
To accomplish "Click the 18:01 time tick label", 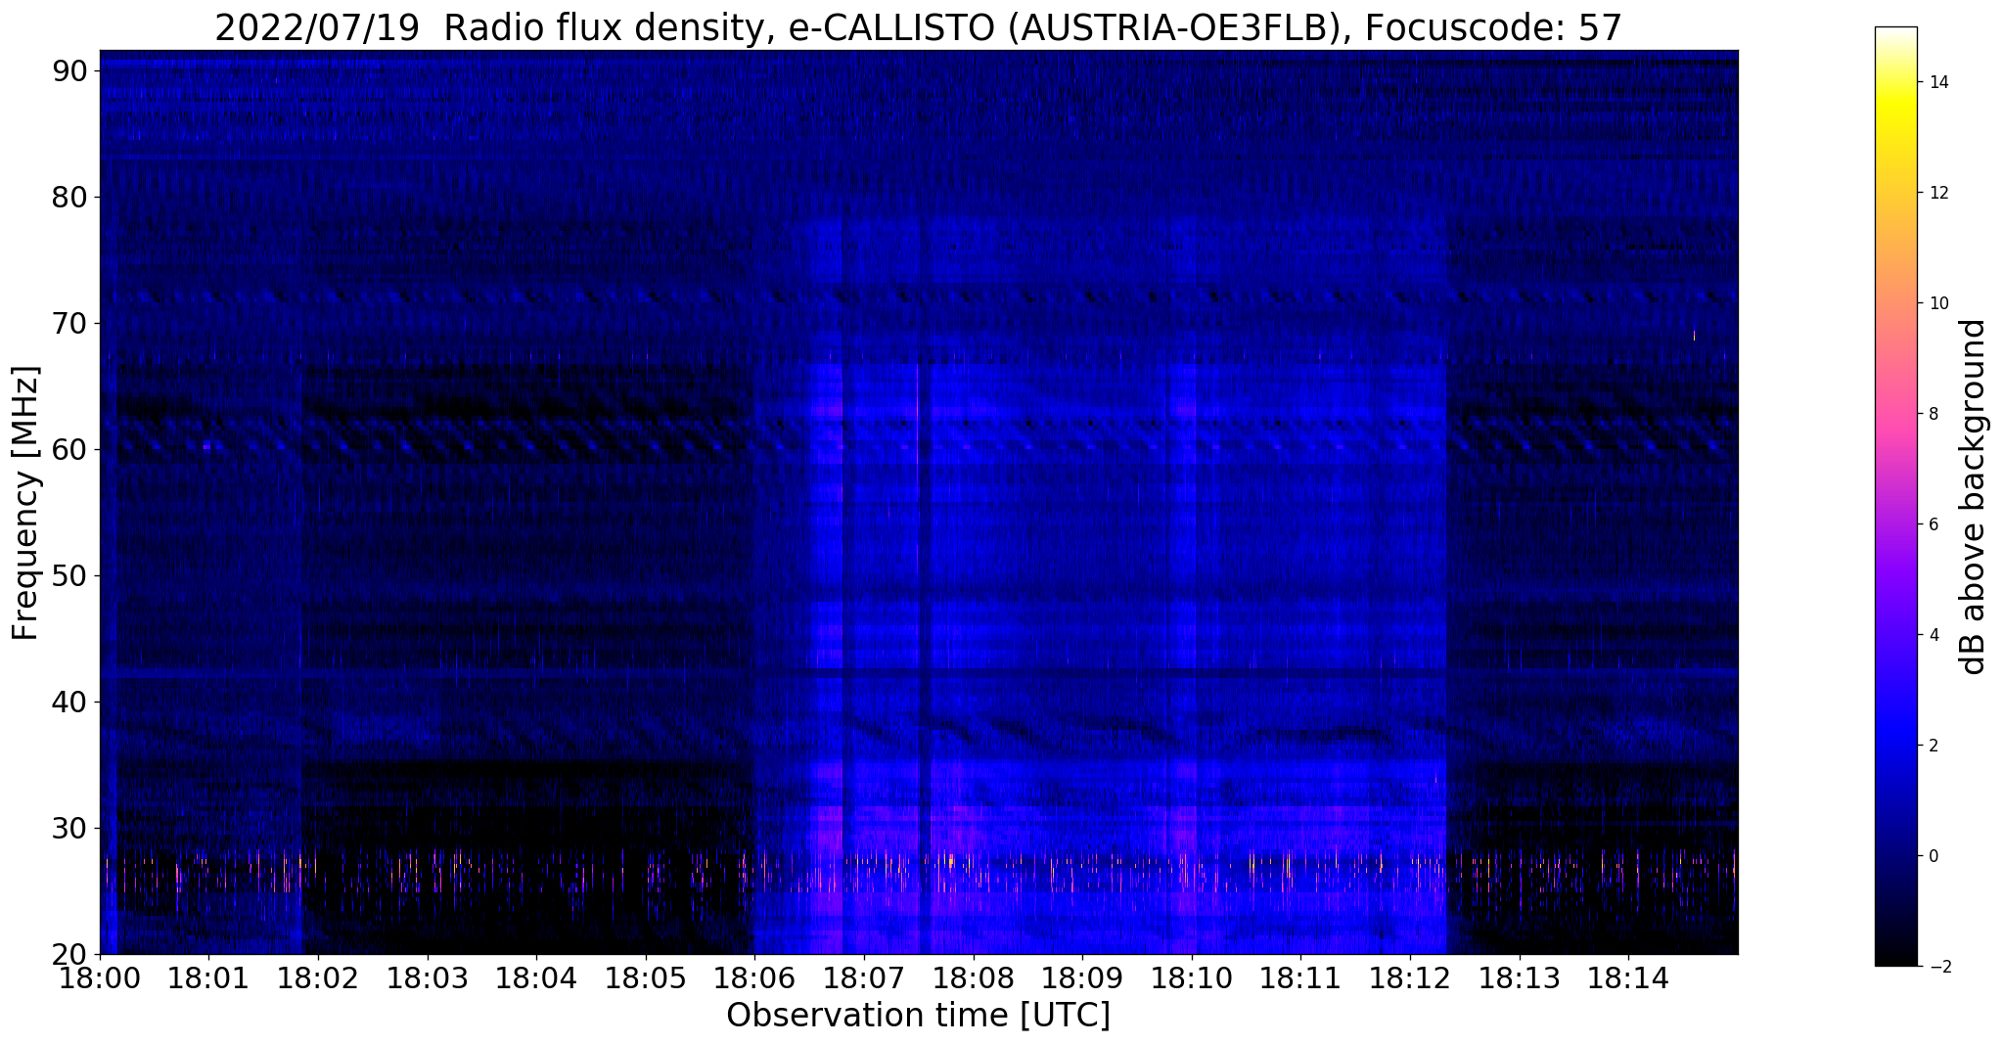I will [208, 977].
